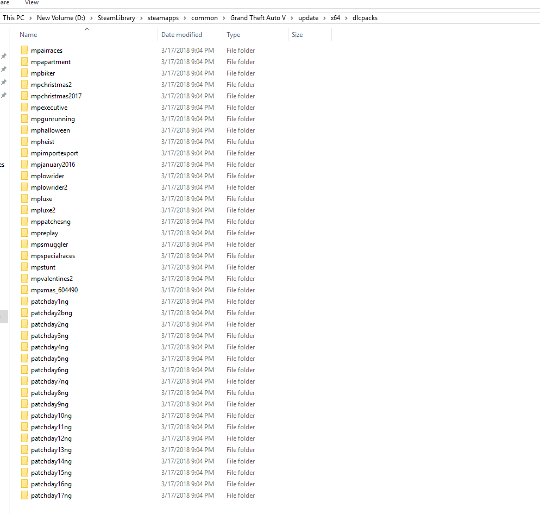This screenshot has width=540, height=514.
Task: Select the mpjanuary2016 folder icon
Action: (24, 164)
